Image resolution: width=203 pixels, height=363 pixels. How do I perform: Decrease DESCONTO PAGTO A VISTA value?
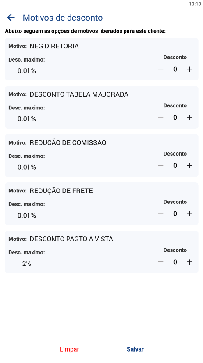pyautogui.click(x=161, y=262)
